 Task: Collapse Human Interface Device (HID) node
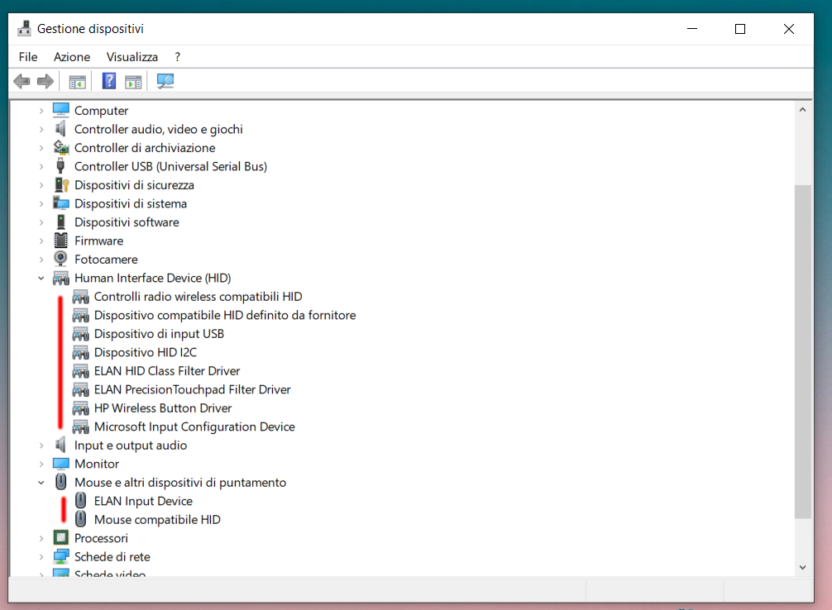tap(41, 278)
